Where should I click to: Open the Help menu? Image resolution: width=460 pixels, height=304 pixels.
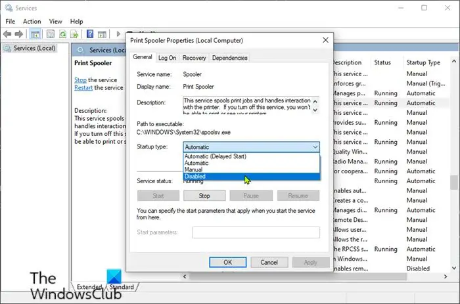76,22
